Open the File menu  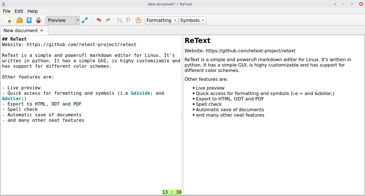[x=7, y=11]
